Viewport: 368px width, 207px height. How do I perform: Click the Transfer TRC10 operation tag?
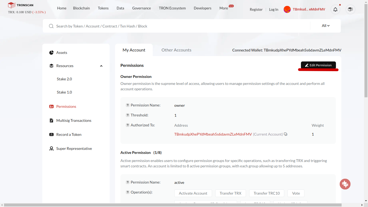267,193
